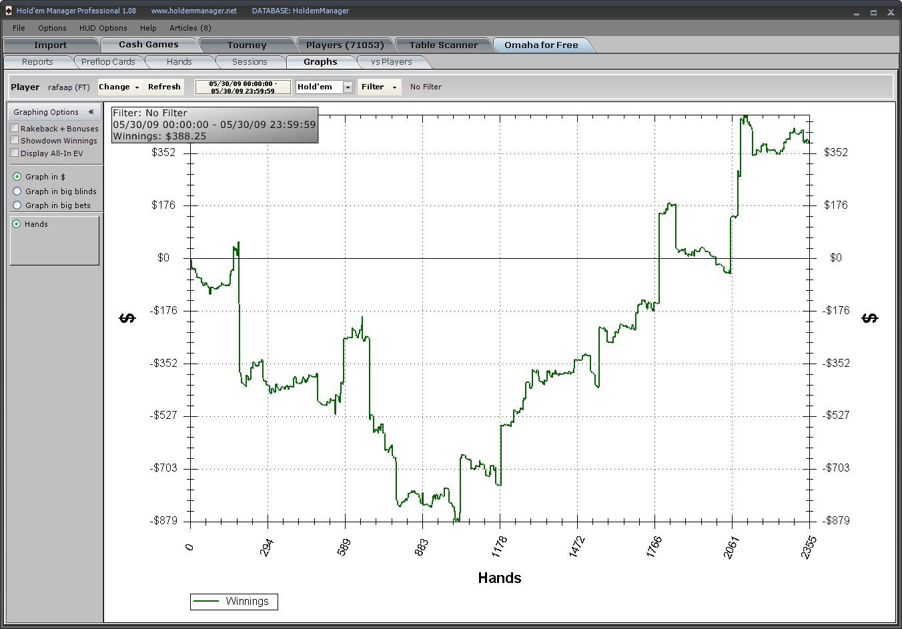Open the Help menu

pyautogui.click(x=148, y=28)
